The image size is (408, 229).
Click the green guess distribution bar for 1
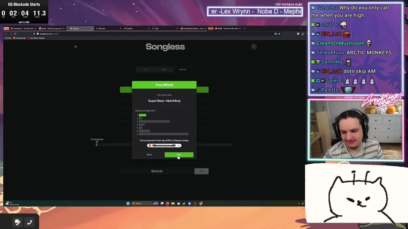142,115
